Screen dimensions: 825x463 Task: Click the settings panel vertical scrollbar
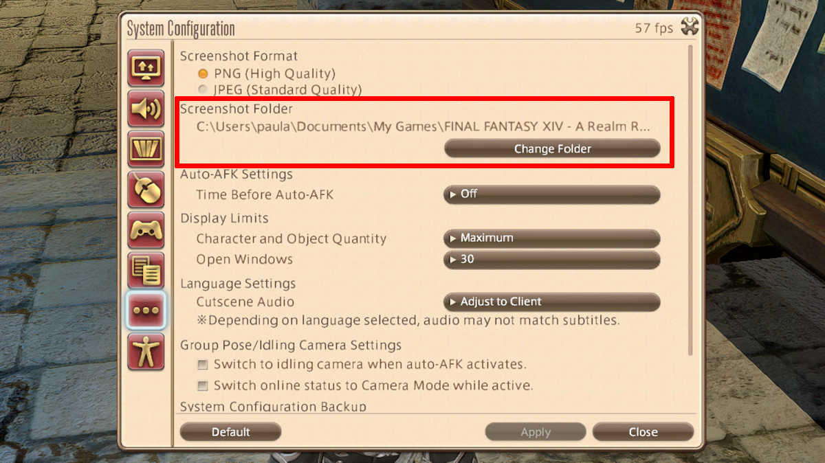tap(690, 199)
